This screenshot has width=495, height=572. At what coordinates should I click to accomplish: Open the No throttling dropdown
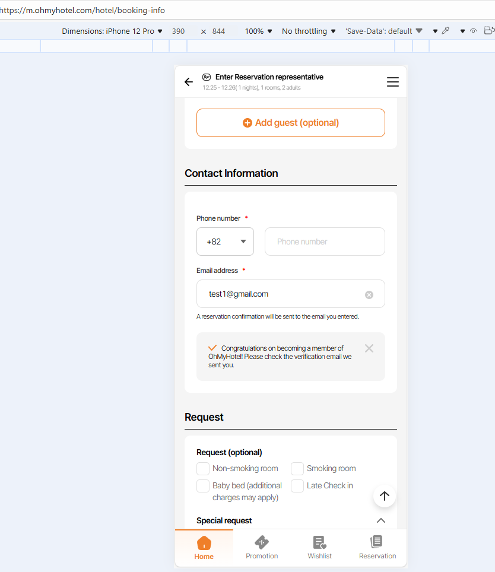(x=309, y=31)
